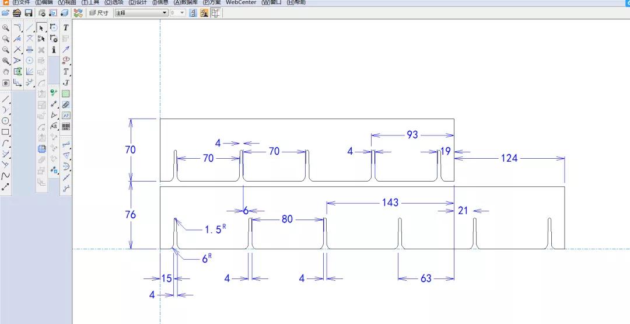Open the 设计 (Design) menu
Screen dimensions: 630x324
coord(138,2)
